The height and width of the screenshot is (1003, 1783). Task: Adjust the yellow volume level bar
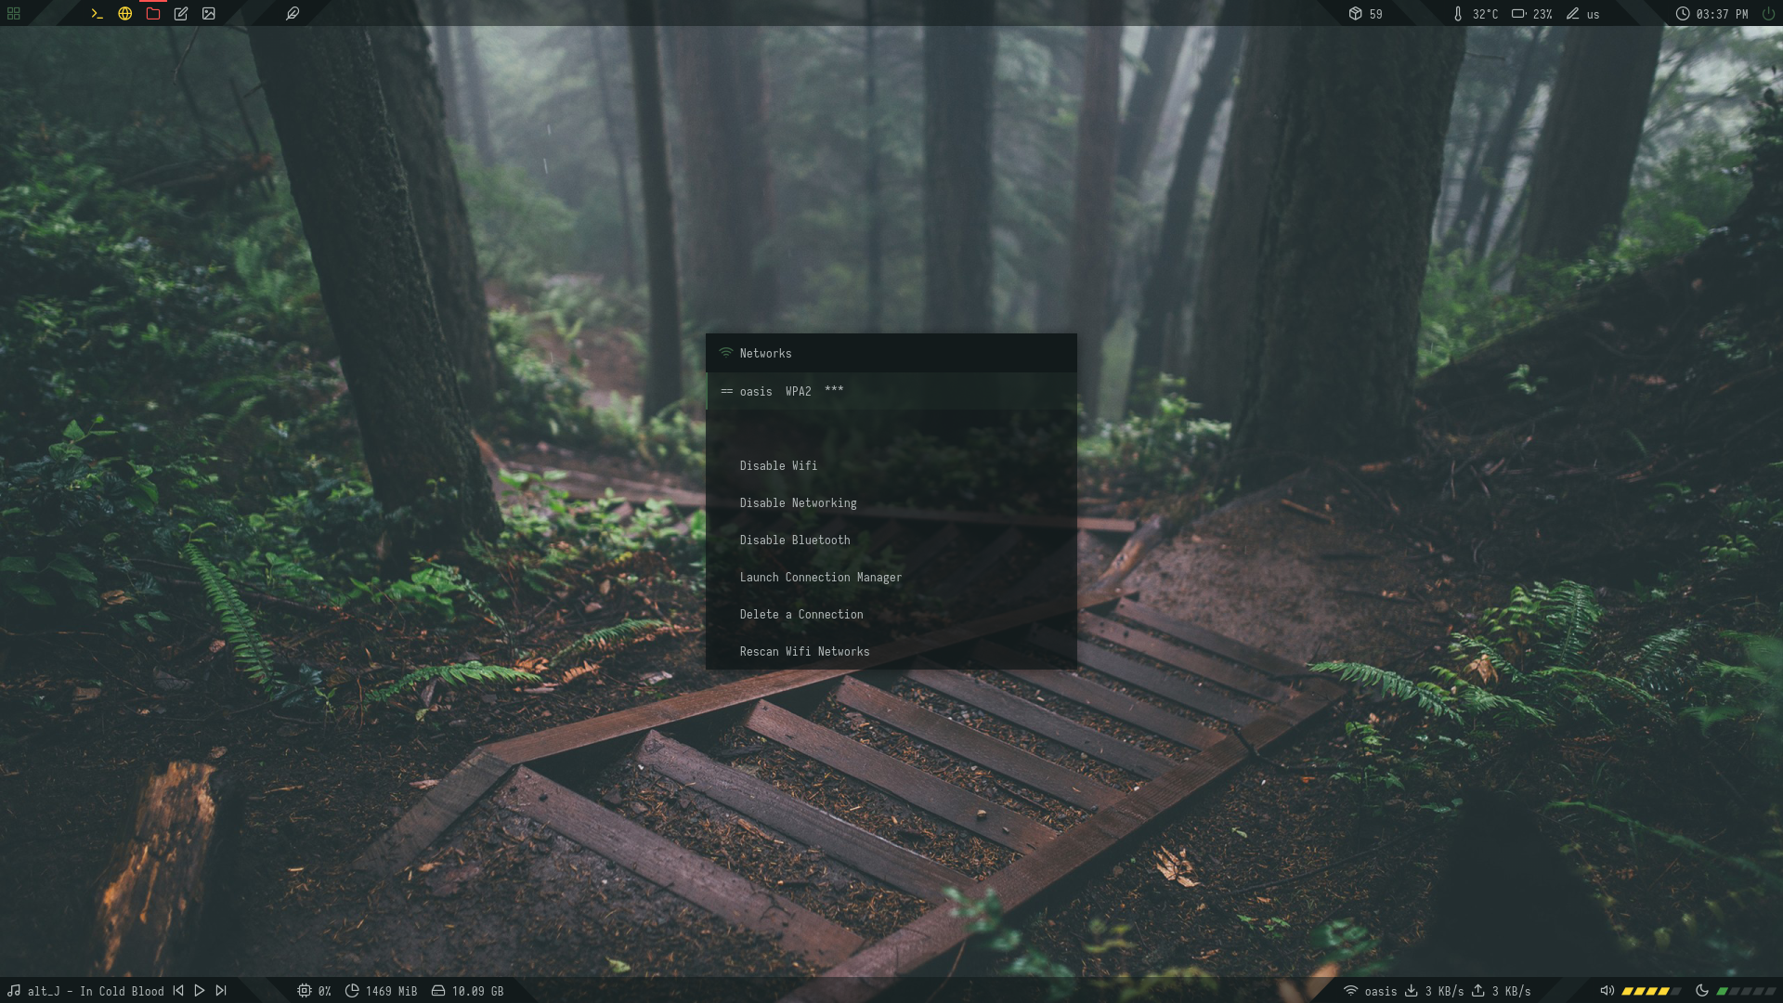click(x=1651, y=991)
